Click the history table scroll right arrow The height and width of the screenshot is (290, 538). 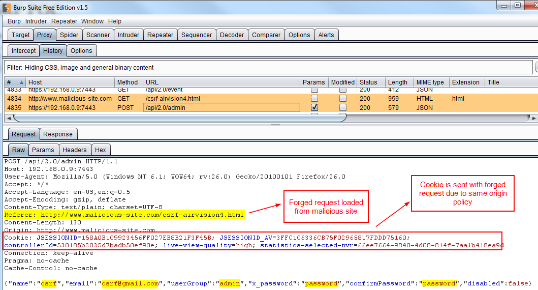(x=534, y=118)
